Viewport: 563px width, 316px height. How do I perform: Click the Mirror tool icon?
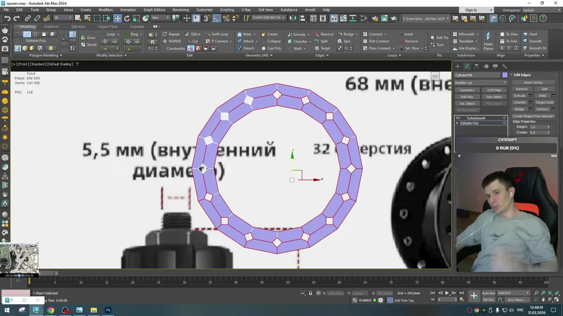click(x=293, y=18)
